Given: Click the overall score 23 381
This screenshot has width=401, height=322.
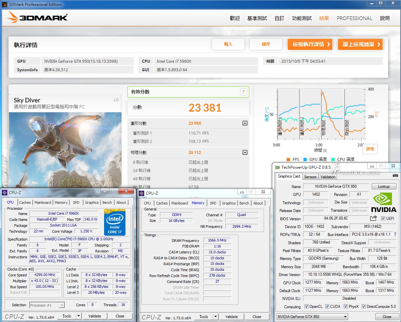Looking at the screenshot, I should point(205,108).
